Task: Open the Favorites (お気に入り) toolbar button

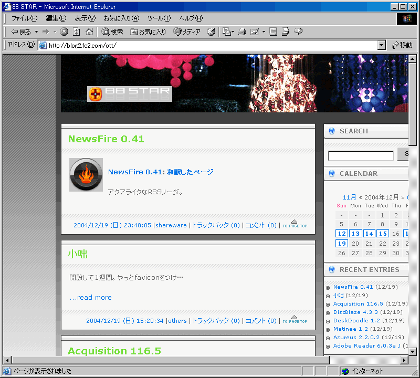Action: coord(148,32)
